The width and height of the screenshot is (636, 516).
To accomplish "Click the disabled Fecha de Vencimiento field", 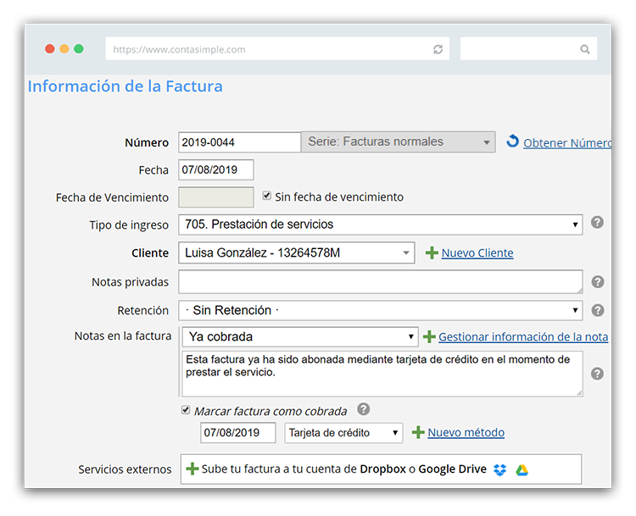I will click(216, 197).
